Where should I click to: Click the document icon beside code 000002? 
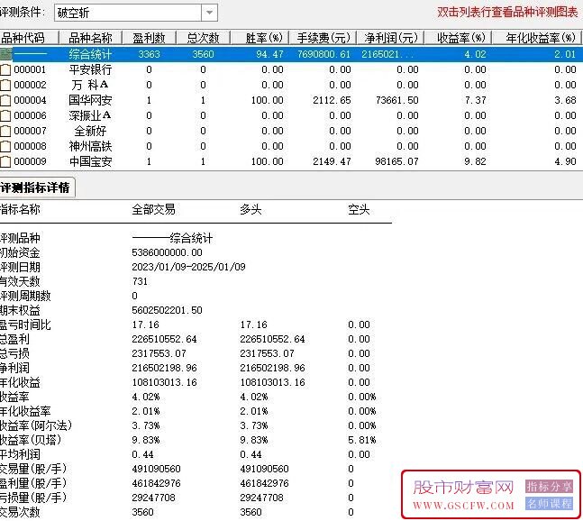tap(6, 85)
